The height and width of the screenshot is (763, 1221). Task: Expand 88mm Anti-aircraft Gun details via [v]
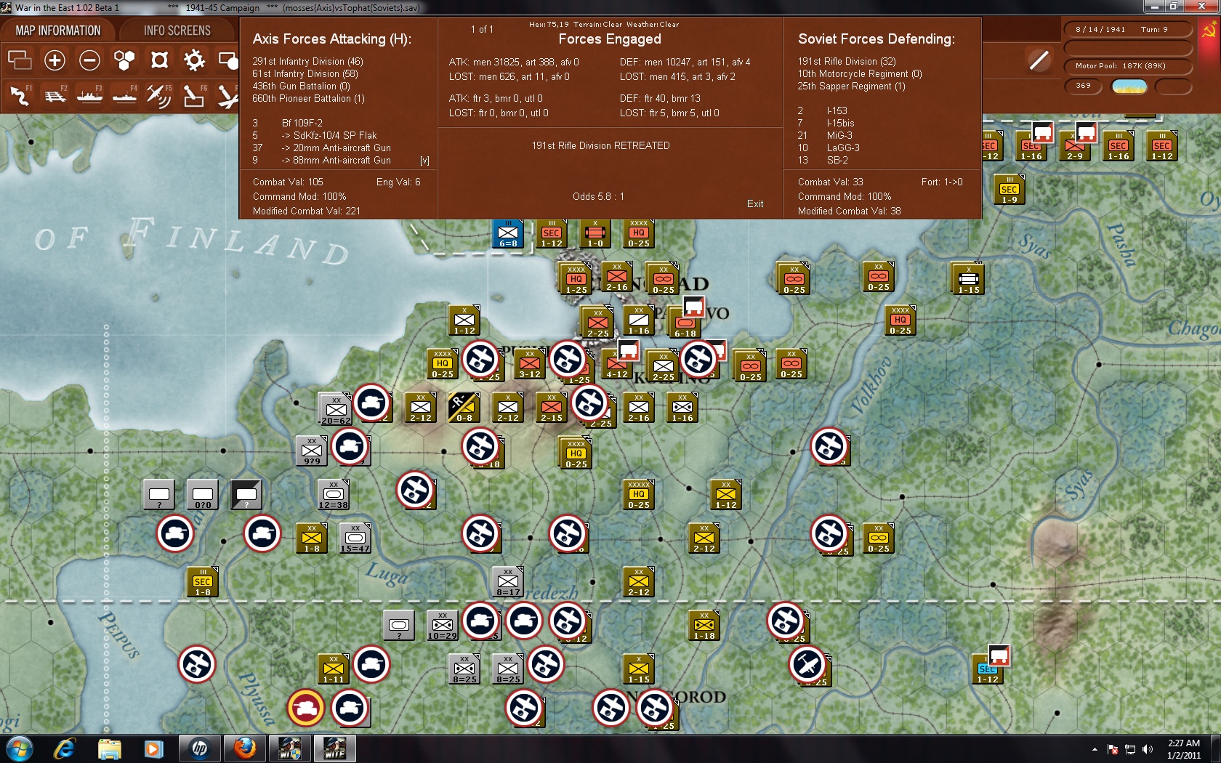click(426, 160)
